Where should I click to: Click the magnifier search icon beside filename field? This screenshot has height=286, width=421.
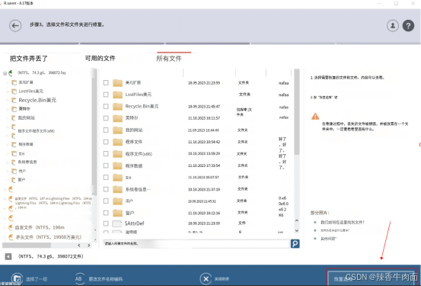[295, 244]
